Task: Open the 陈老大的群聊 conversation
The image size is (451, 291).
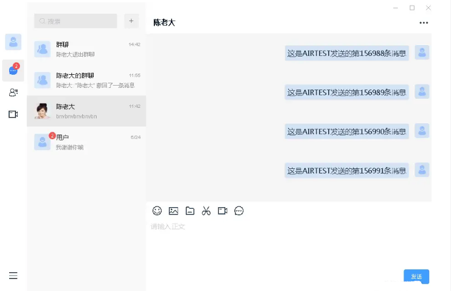Action: point(86,80)
